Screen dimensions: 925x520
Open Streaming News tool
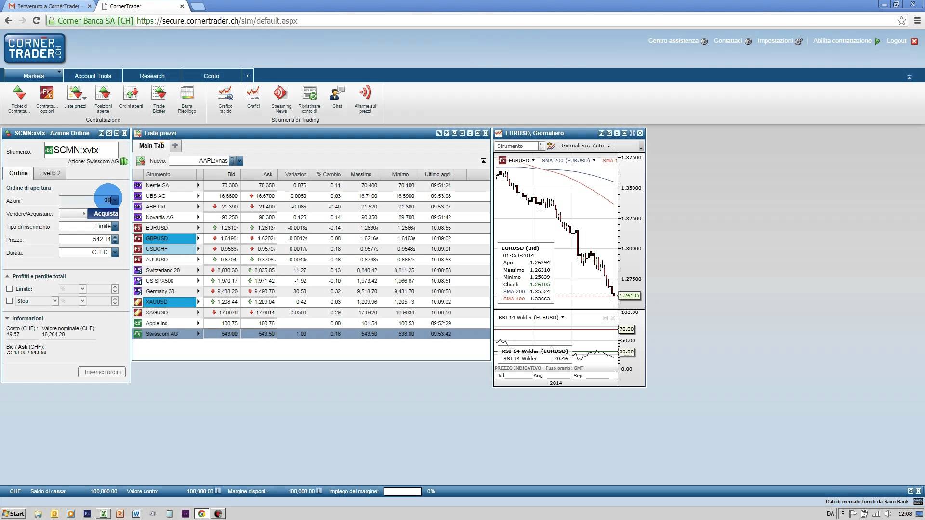click(x=281, y=99)
